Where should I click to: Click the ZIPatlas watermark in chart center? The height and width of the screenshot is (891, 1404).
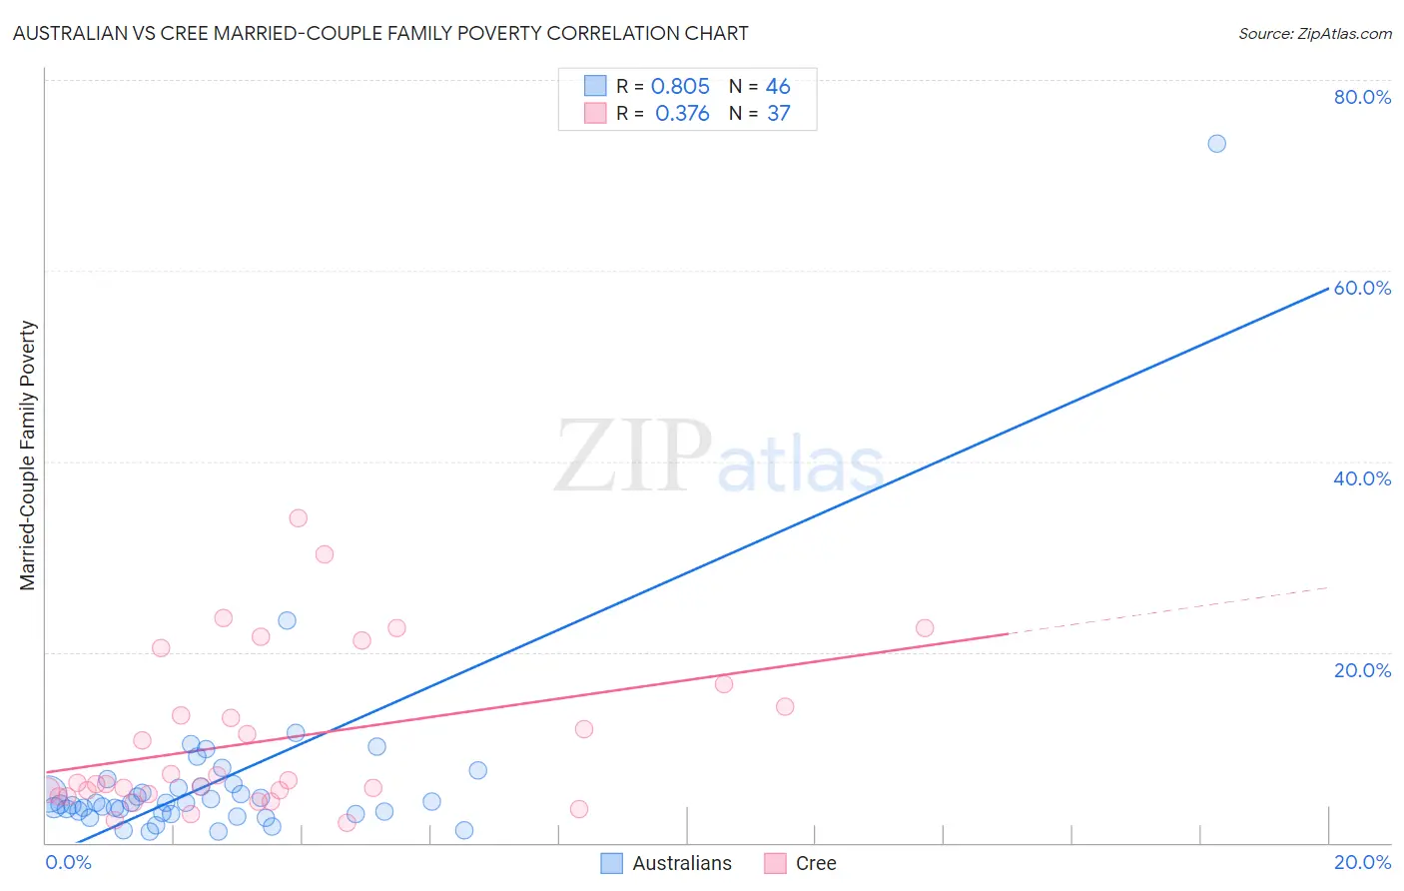pos(719,457)
